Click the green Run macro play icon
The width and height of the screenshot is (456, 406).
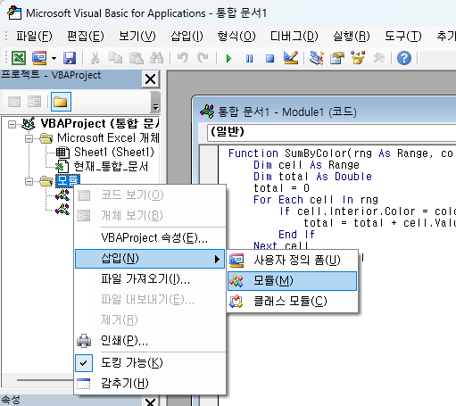pyautogui.click(x=228, y=58)
